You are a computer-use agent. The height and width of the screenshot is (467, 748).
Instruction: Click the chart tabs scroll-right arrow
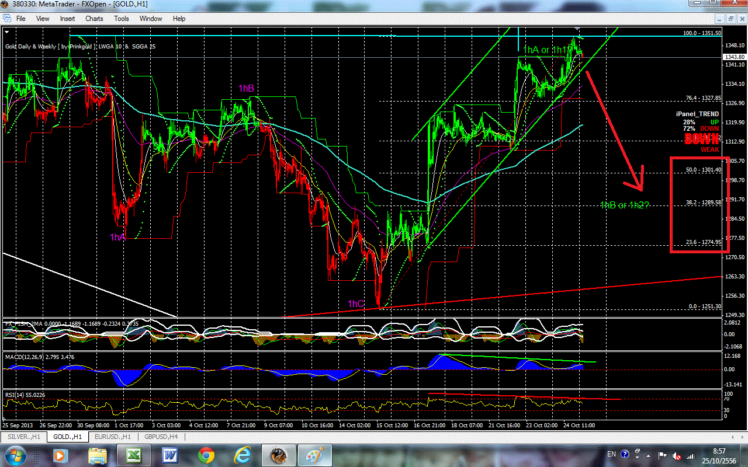coord(743,437)
